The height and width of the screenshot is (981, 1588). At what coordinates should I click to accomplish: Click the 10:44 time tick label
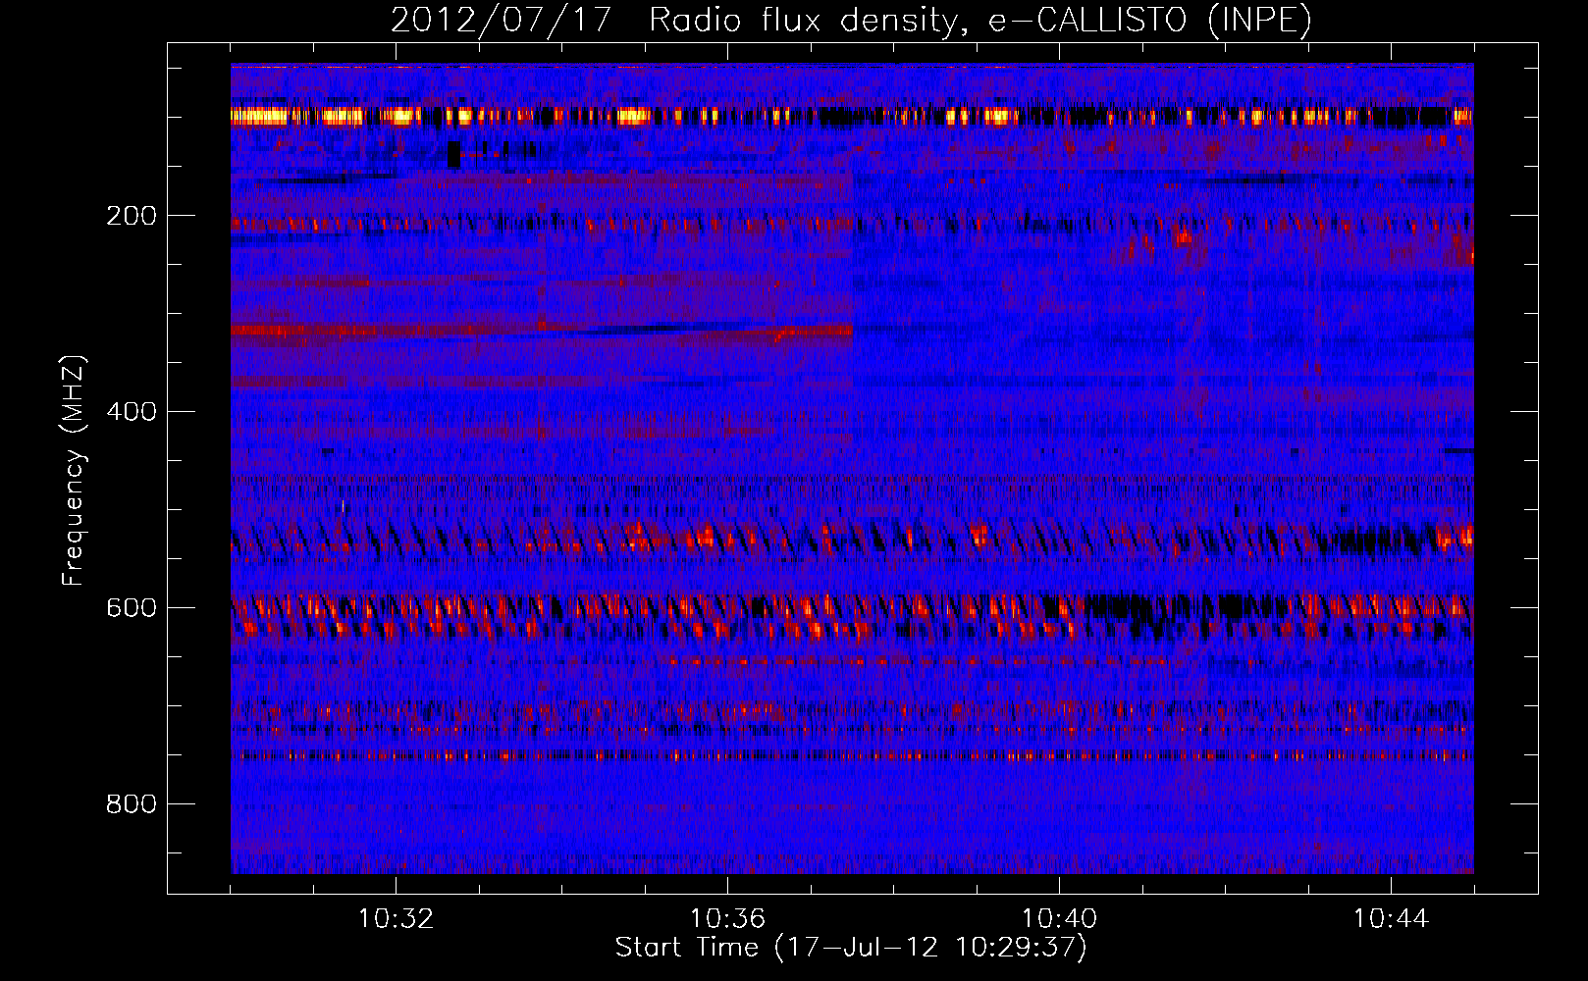pyautogui.click(x=1391, y=919)
